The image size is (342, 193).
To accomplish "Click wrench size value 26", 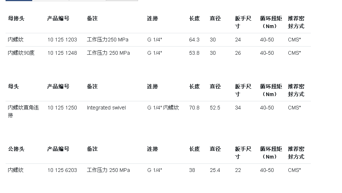I will click(238, 53).
